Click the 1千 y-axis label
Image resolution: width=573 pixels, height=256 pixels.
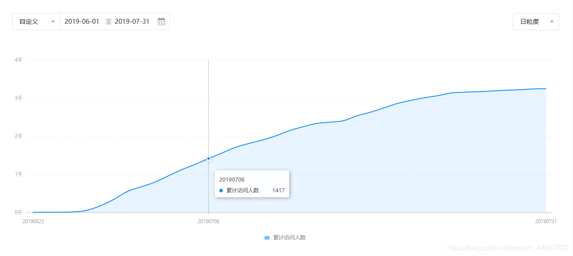18,174
